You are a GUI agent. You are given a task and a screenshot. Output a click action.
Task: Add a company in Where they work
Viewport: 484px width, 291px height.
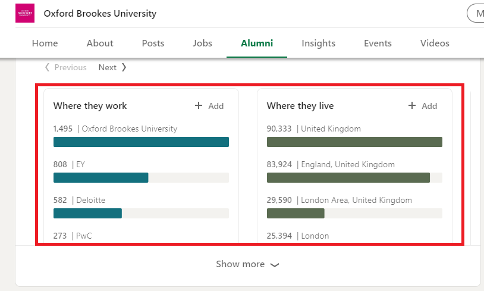pos(209,106)
